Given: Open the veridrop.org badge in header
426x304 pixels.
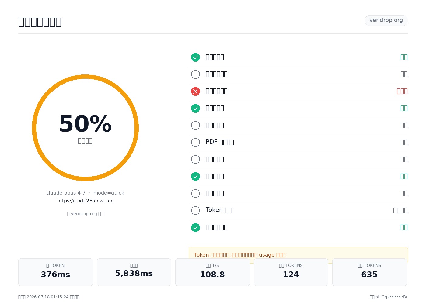Looking at the screenshot, I should click(x=386, y=20).
